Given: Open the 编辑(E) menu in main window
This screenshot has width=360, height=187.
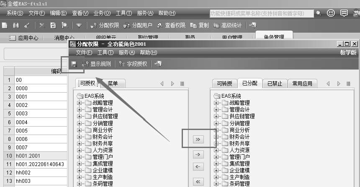Looking at the screenshot, I should 58,13.
